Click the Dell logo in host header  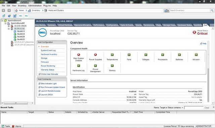[43, 33]
